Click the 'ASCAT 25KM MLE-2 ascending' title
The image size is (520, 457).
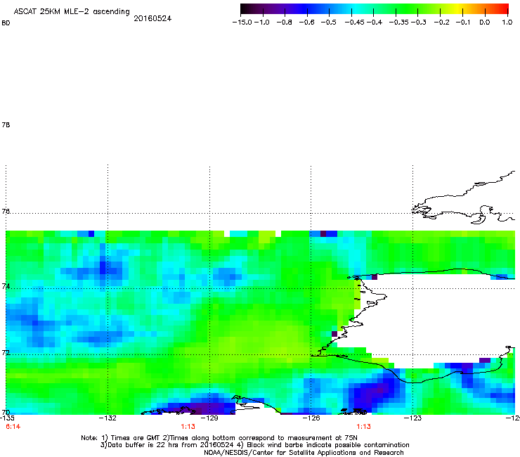72,12
